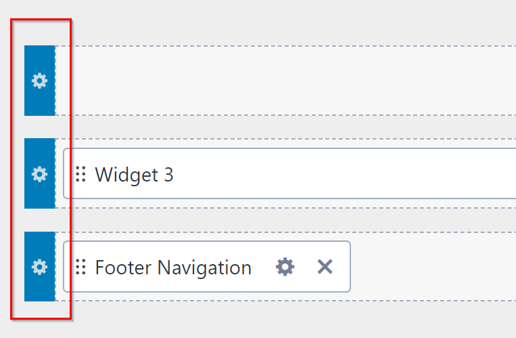Open settings for the empty top row
516x338 pixels.
click(x=40, y=81)
